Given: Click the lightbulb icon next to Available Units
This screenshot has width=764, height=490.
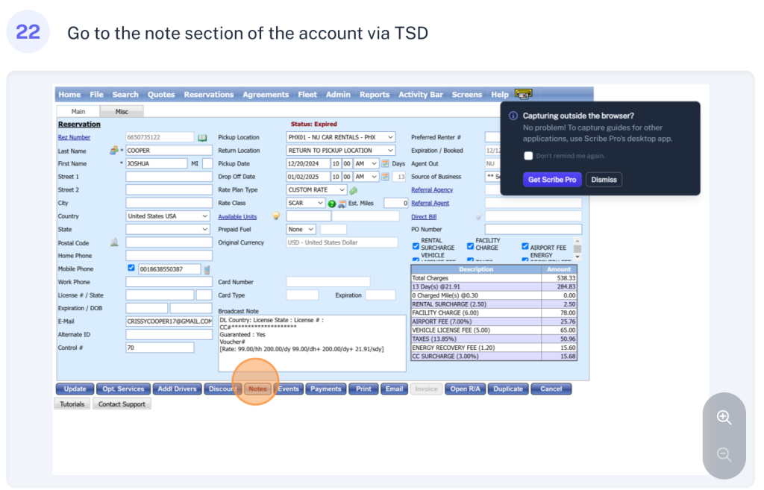Looking at the screenshot, I should click(x=275, y=216).
